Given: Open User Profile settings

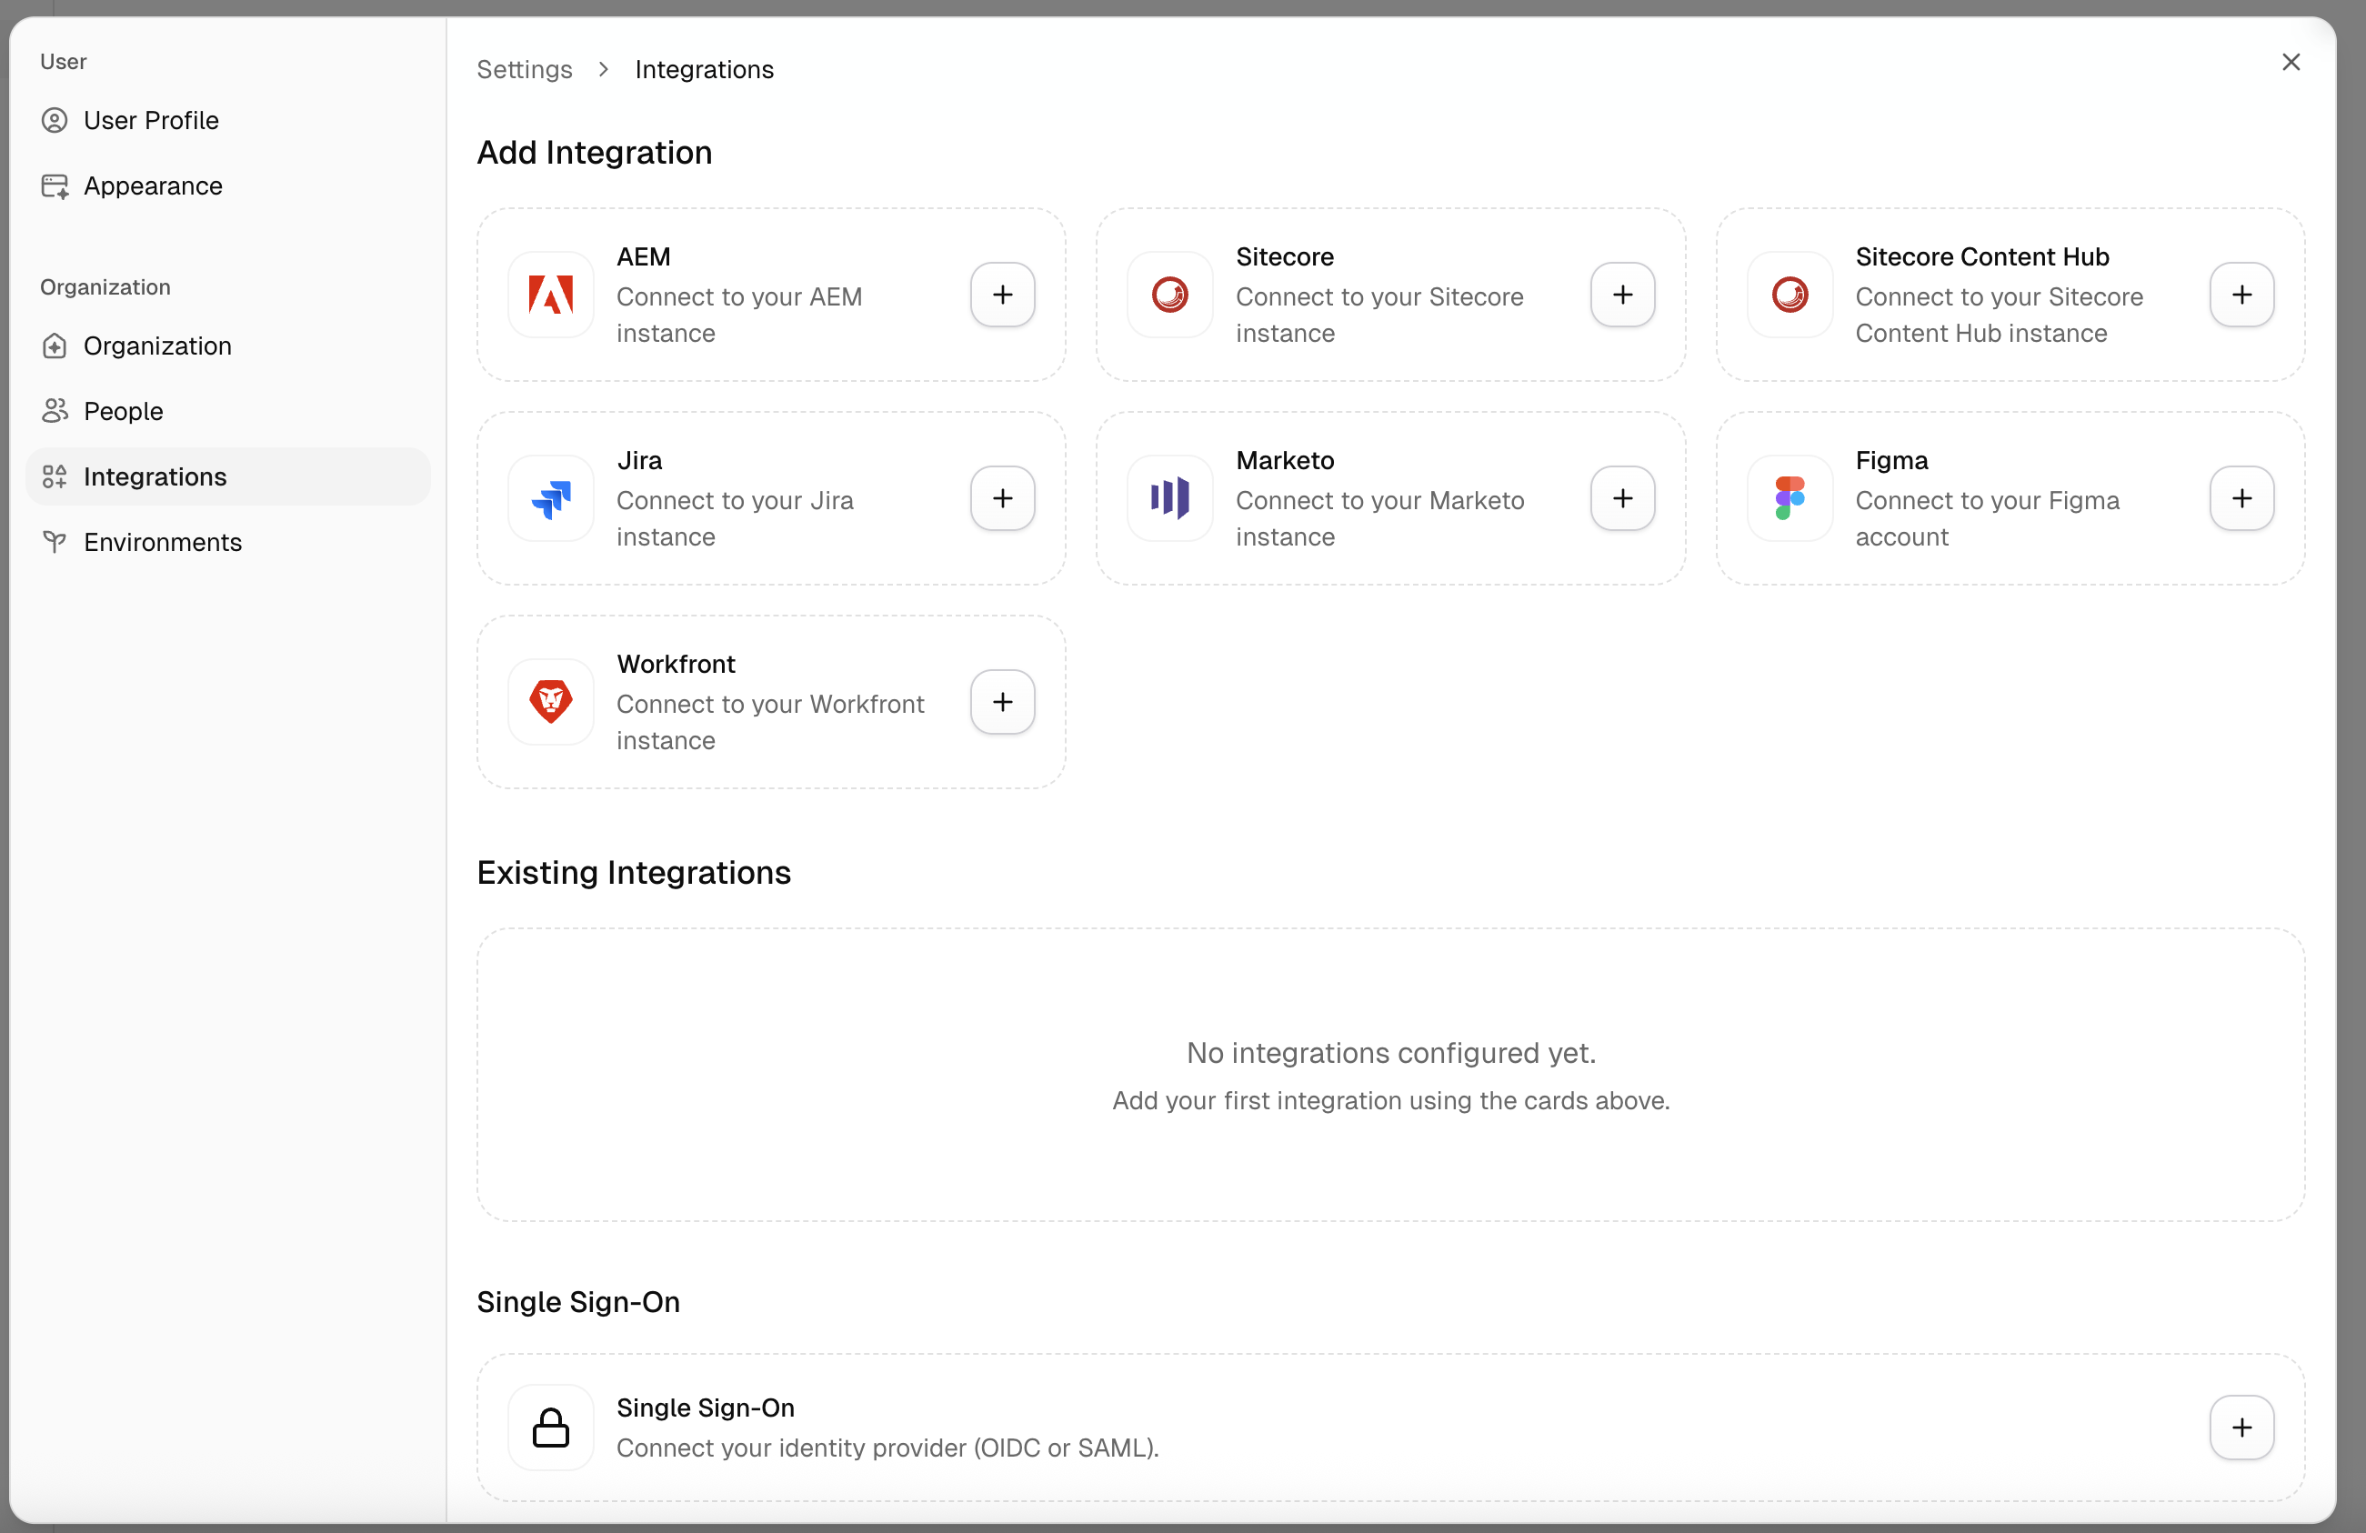Looking at the screenshot, I should (x=151, y=120).
